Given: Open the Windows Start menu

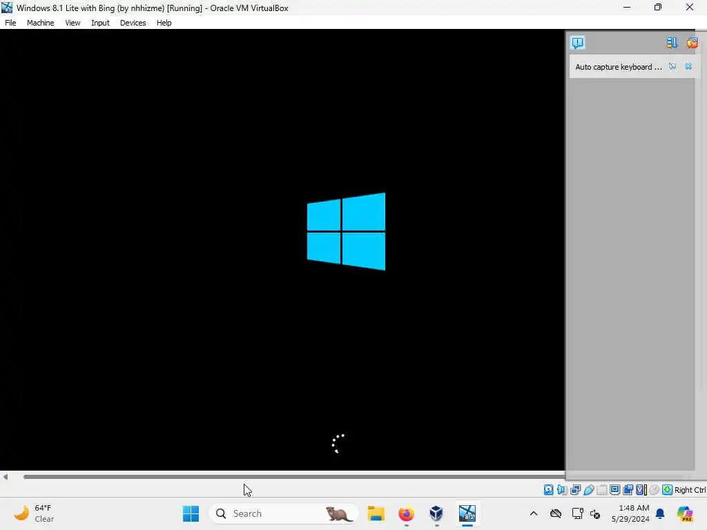Looking at the screenshot, I should (x=191, y=513).
